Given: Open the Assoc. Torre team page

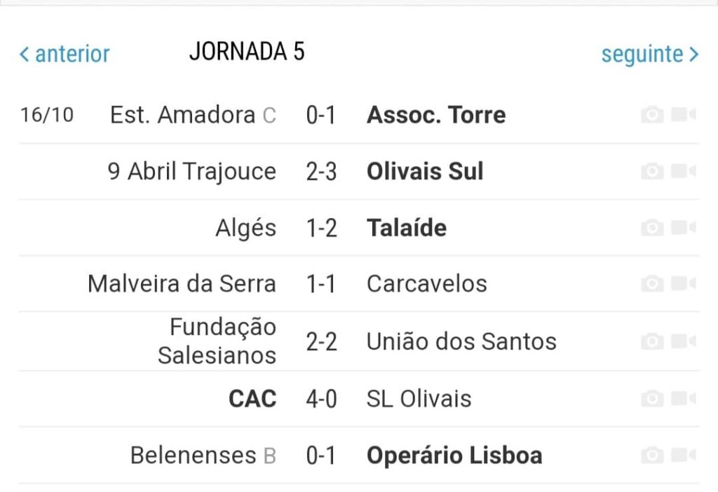Looking at the screenshot, I should point(436,114).
